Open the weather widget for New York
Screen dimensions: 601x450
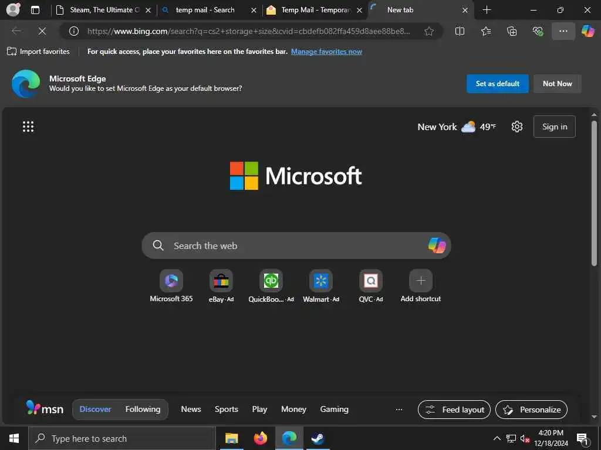pos(457,127)
